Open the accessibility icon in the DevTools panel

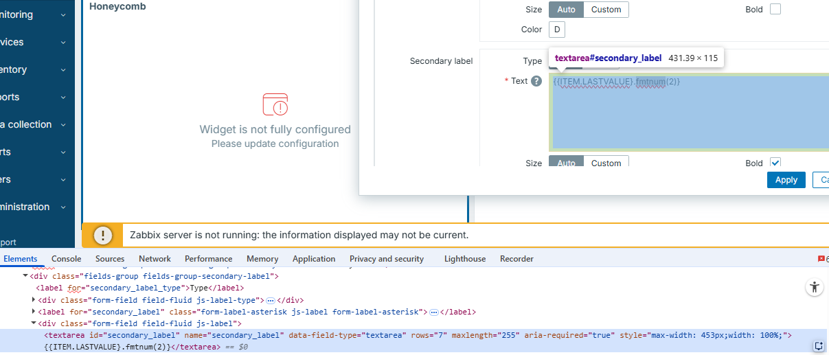point(814,288)
